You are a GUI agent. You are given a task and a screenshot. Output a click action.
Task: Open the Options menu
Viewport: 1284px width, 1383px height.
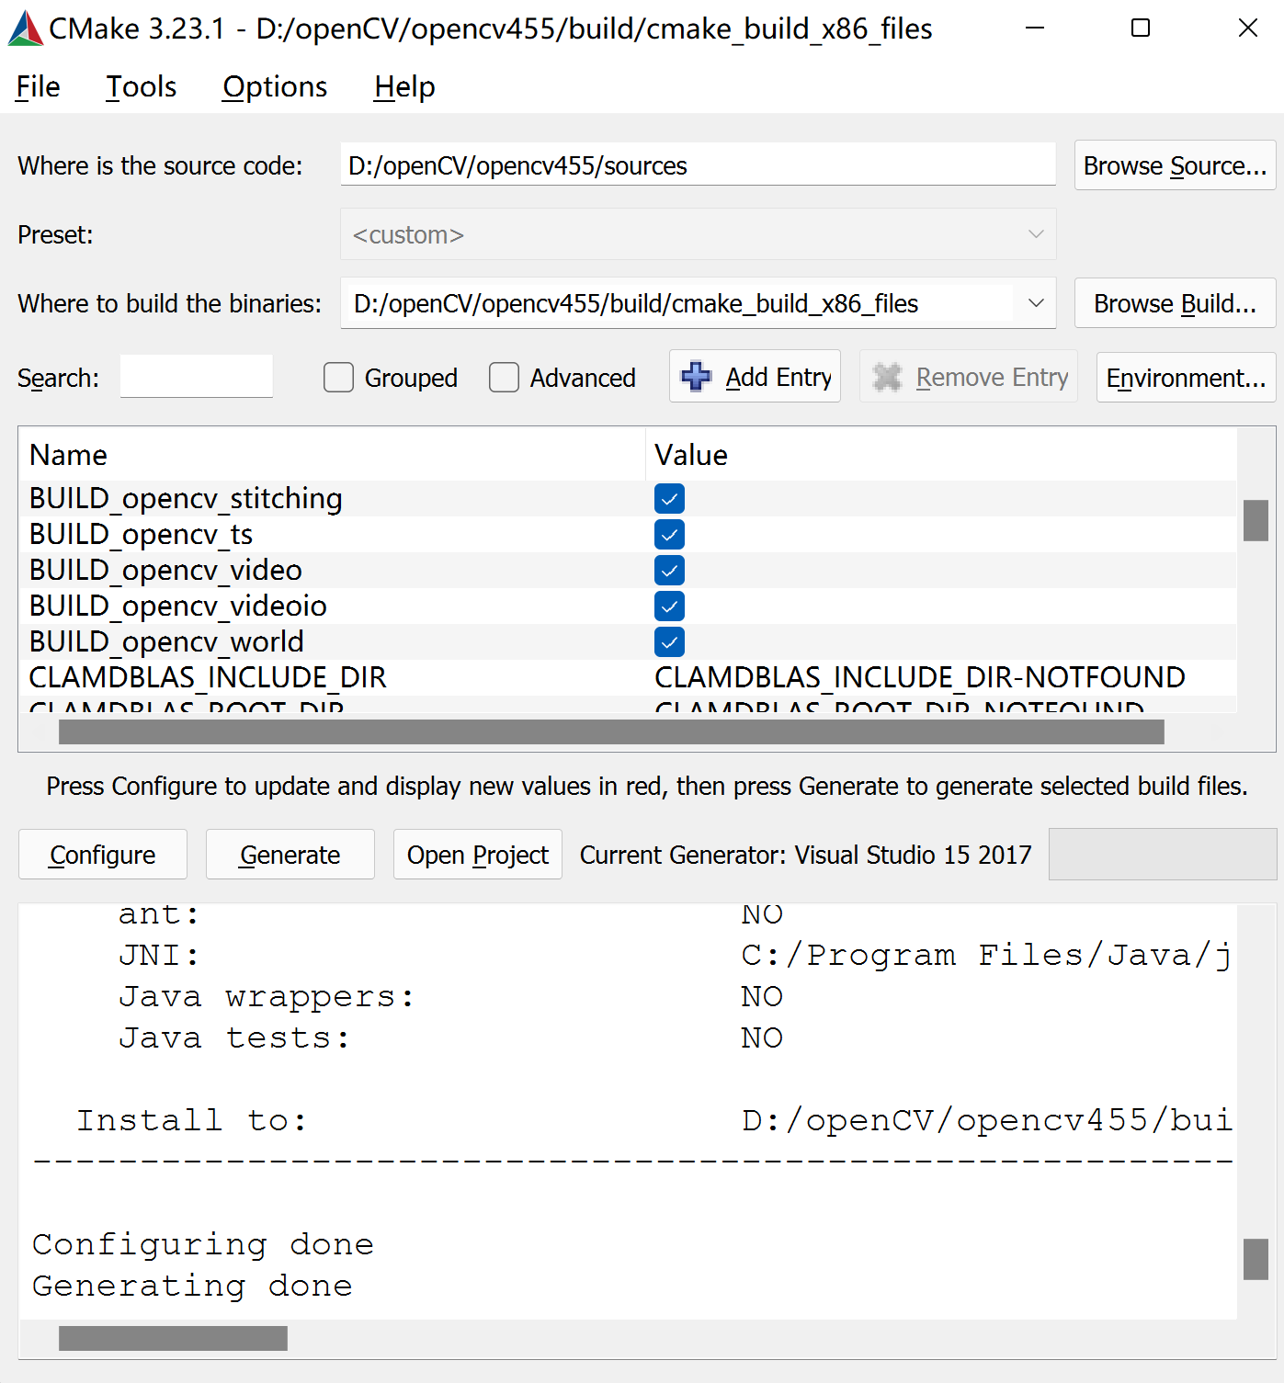pos(275,86)
